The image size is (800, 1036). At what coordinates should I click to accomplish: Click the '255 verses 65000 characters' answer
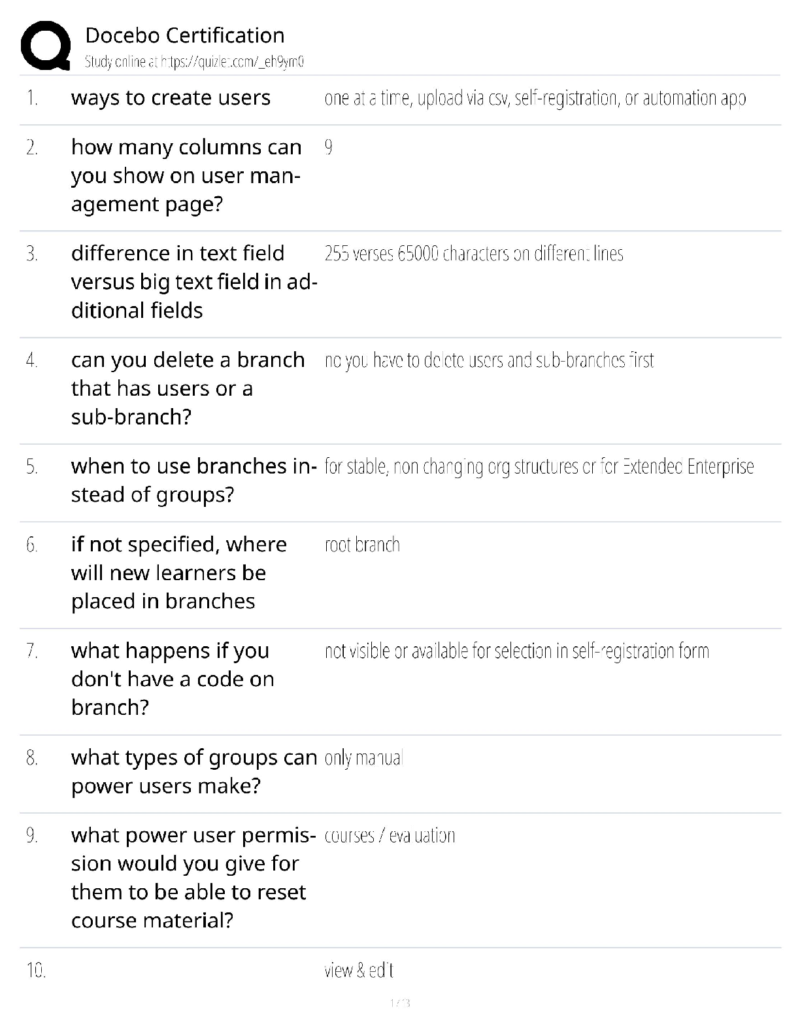click(474, 254)
